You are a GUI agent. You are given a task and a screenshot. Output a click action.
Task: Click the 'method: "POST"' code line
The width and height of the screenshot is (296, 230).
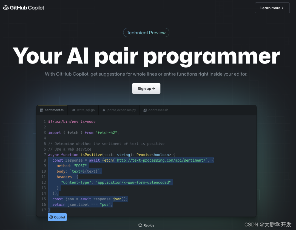(73, 166)
